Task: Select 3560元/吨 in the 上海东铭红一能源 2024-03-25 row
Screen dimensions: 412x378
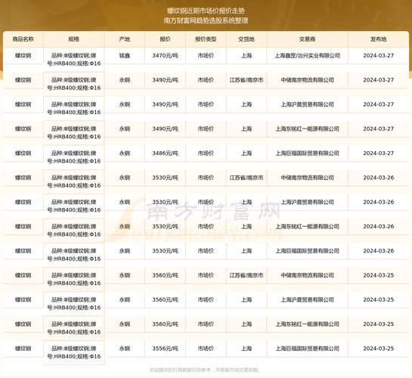Action: (165, 324)
